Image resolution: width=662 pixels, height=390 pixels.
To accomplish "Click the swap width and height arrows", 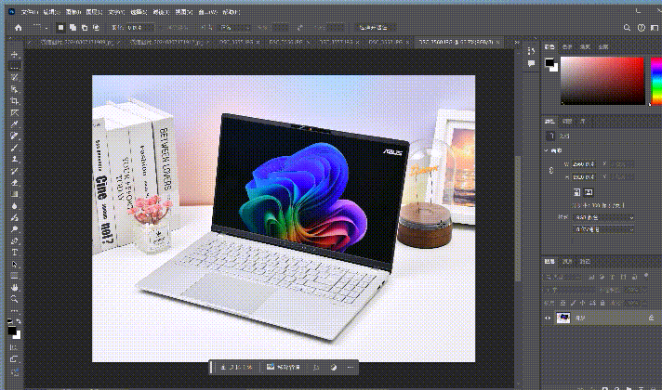I will click(x=299, y=28).
